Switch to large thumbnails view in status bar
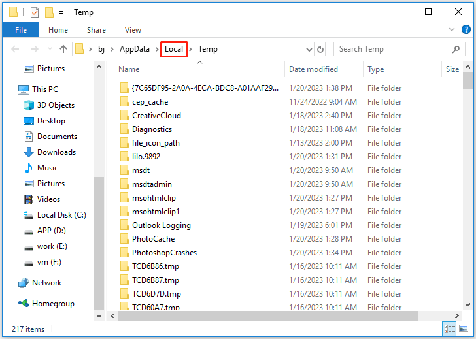 tap(463, 329)
